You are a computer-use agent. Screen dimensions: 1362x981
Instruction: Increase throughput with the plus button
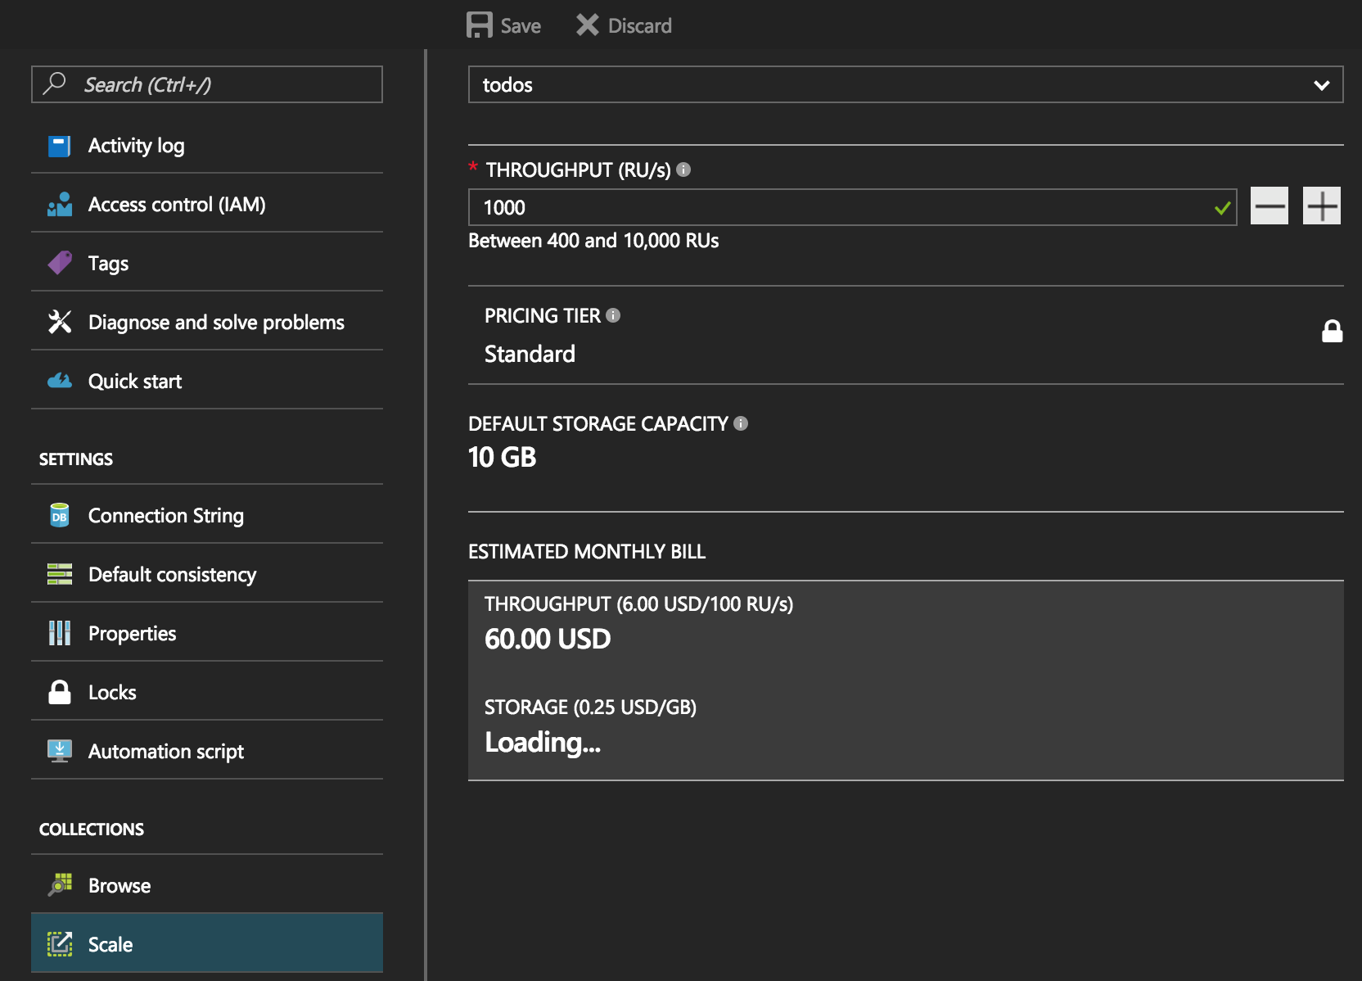tap(1321, 206)
